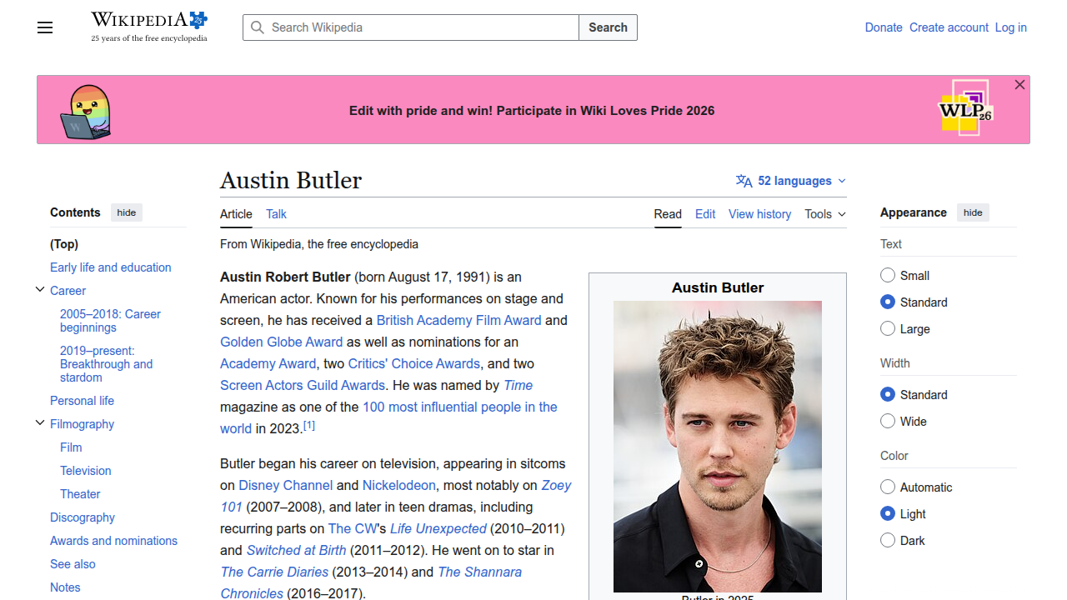Viewport: 1067px width, 600px height.
Task: Click the search magnifier icon
Action: [x=258, y=27]
